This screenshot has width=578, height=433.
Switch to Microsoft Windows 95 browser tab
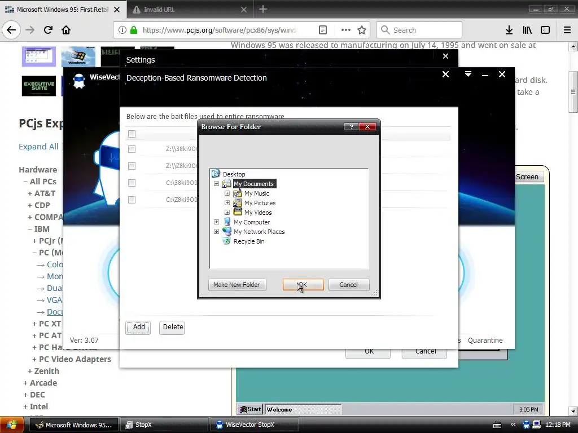point(62,10)
